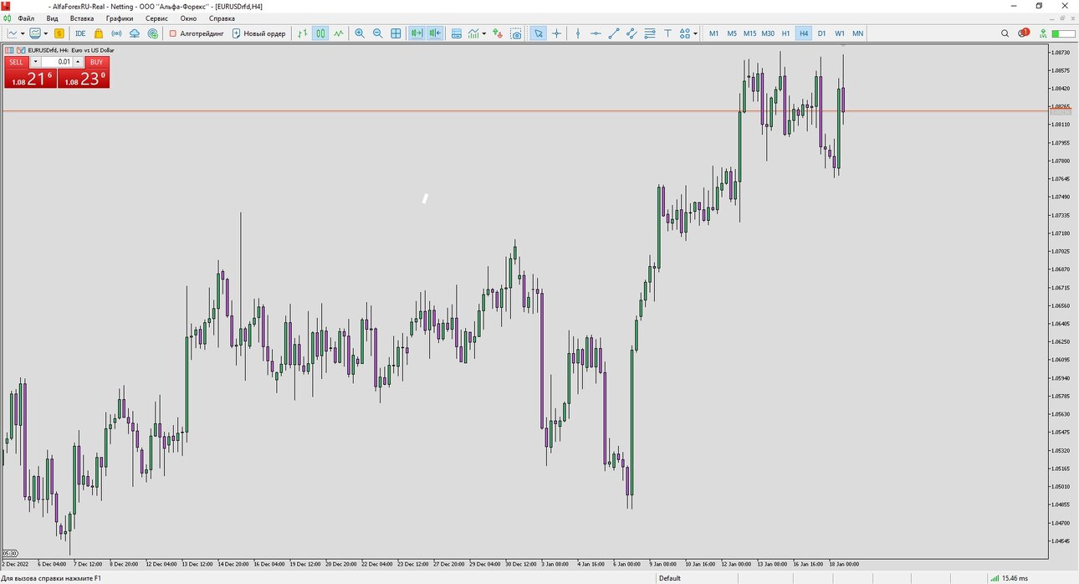Open the Файл menu
Viewport: 1079px width, 584px height.
coord(26,18)
